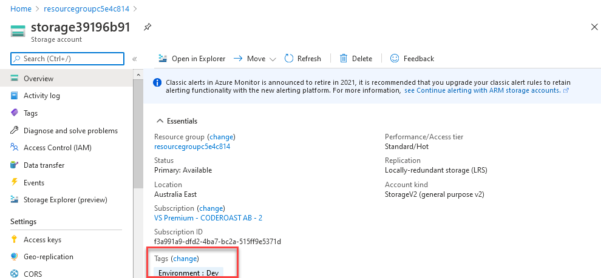Click the sidebar Search input field
The width and height of the screenshot is (601, 278).
[67, 59]
